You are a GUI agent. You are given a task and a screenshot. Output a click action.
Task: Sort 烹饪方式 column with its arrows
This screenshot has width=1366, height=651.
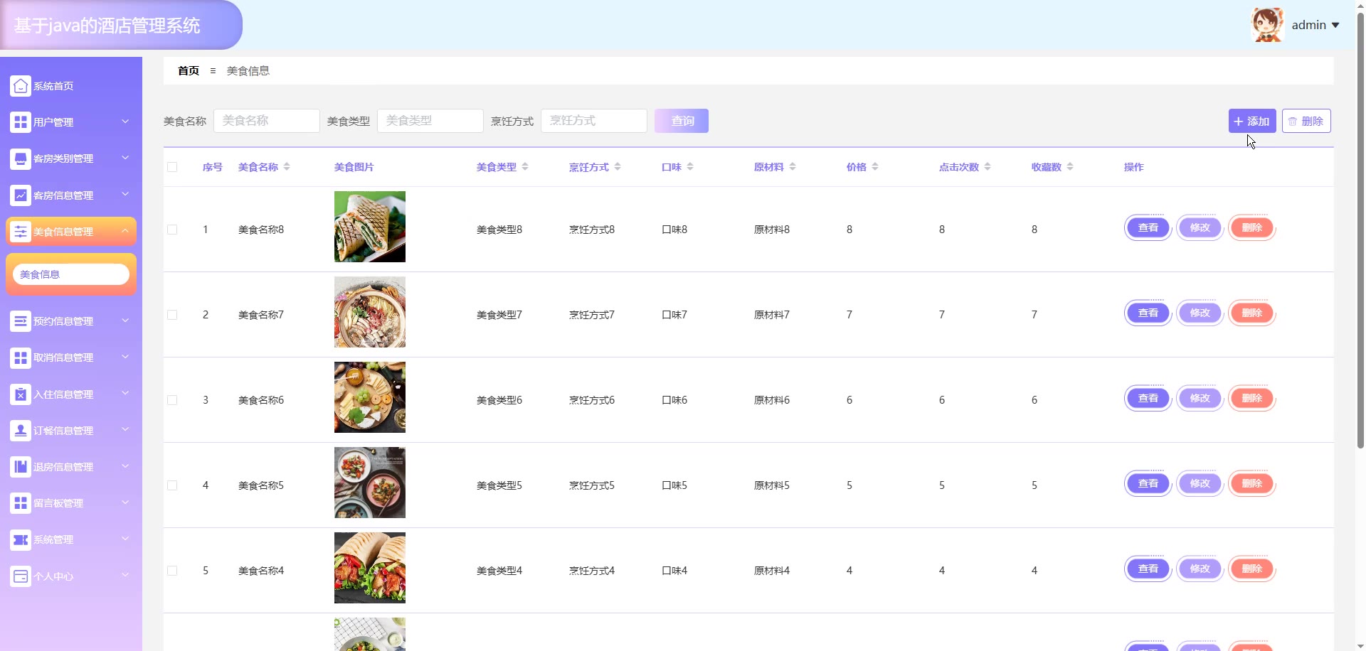coord(618,167)
